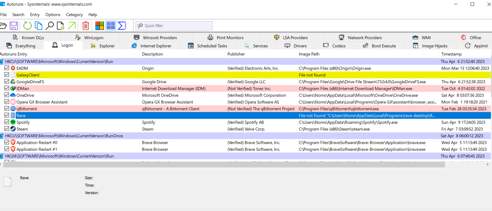Select the EADM Origin icon
The image size is (492, 211).
(x=13, y=68)
